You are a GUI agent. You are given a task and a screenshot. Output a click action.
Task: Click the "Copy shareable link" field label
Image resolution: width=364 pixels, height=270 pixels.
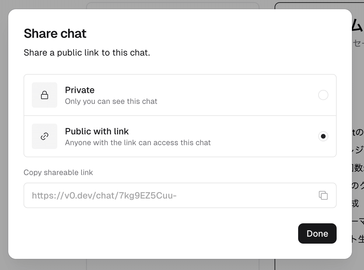(x=58, y=172)
